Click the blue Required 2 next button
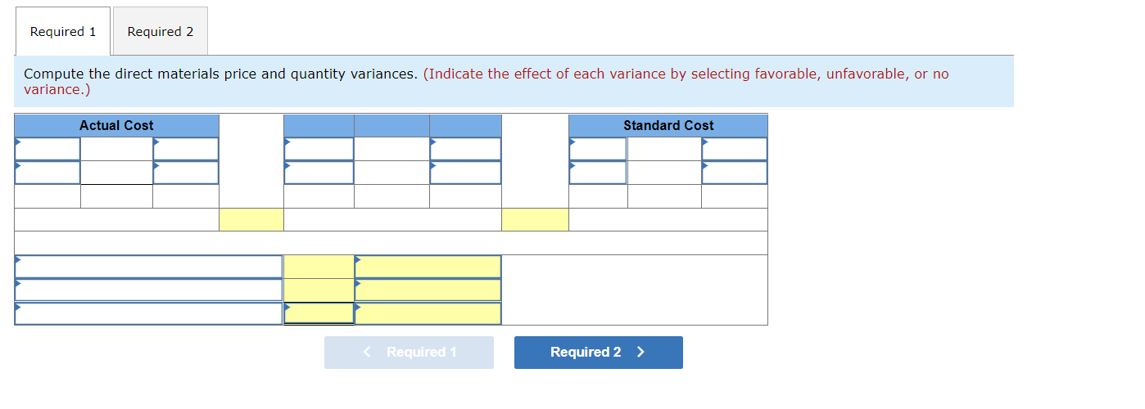This screenshot has width=1145, height=409. pyautogui.click(x=598, y=353)
